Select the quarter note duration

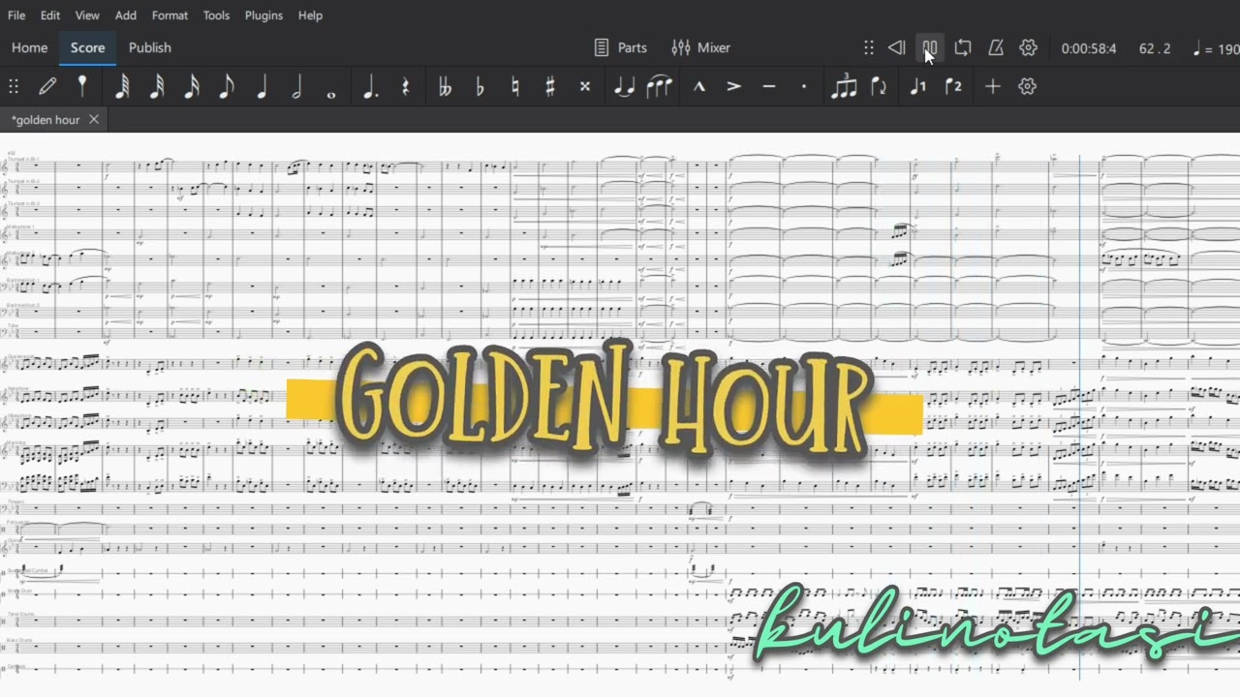point(262,87)
